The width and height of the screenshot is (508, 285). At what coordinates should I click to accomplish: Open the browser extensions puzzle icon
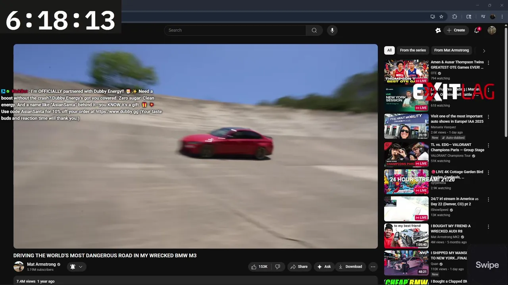point(455,17)
